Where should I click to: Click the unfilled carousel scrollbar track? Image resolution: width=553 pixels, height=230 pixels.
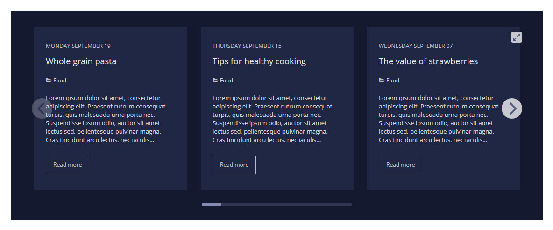coord(286,204)
